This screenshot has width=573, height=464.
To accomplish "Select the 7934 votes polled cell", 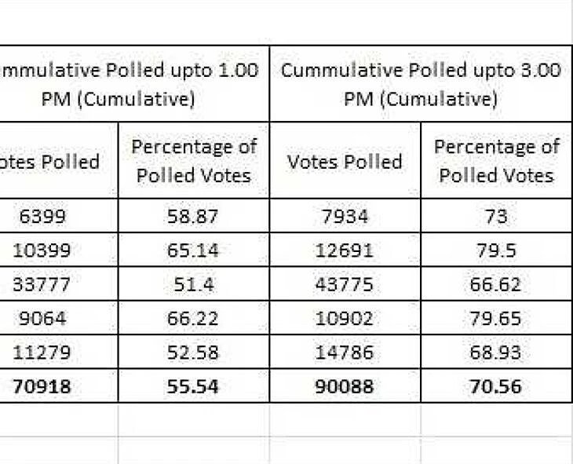I will click(x=345, y=216).
